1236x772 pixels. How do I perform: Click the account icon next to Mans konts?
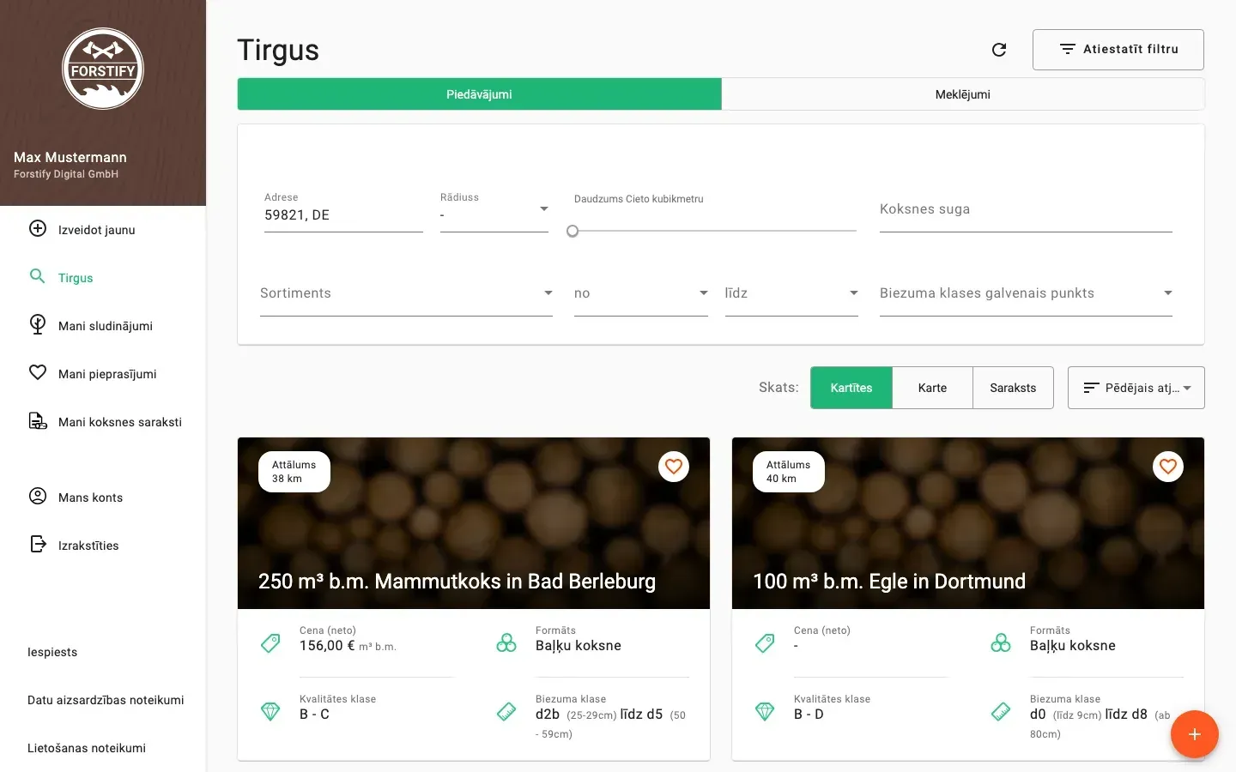[38, 496]
